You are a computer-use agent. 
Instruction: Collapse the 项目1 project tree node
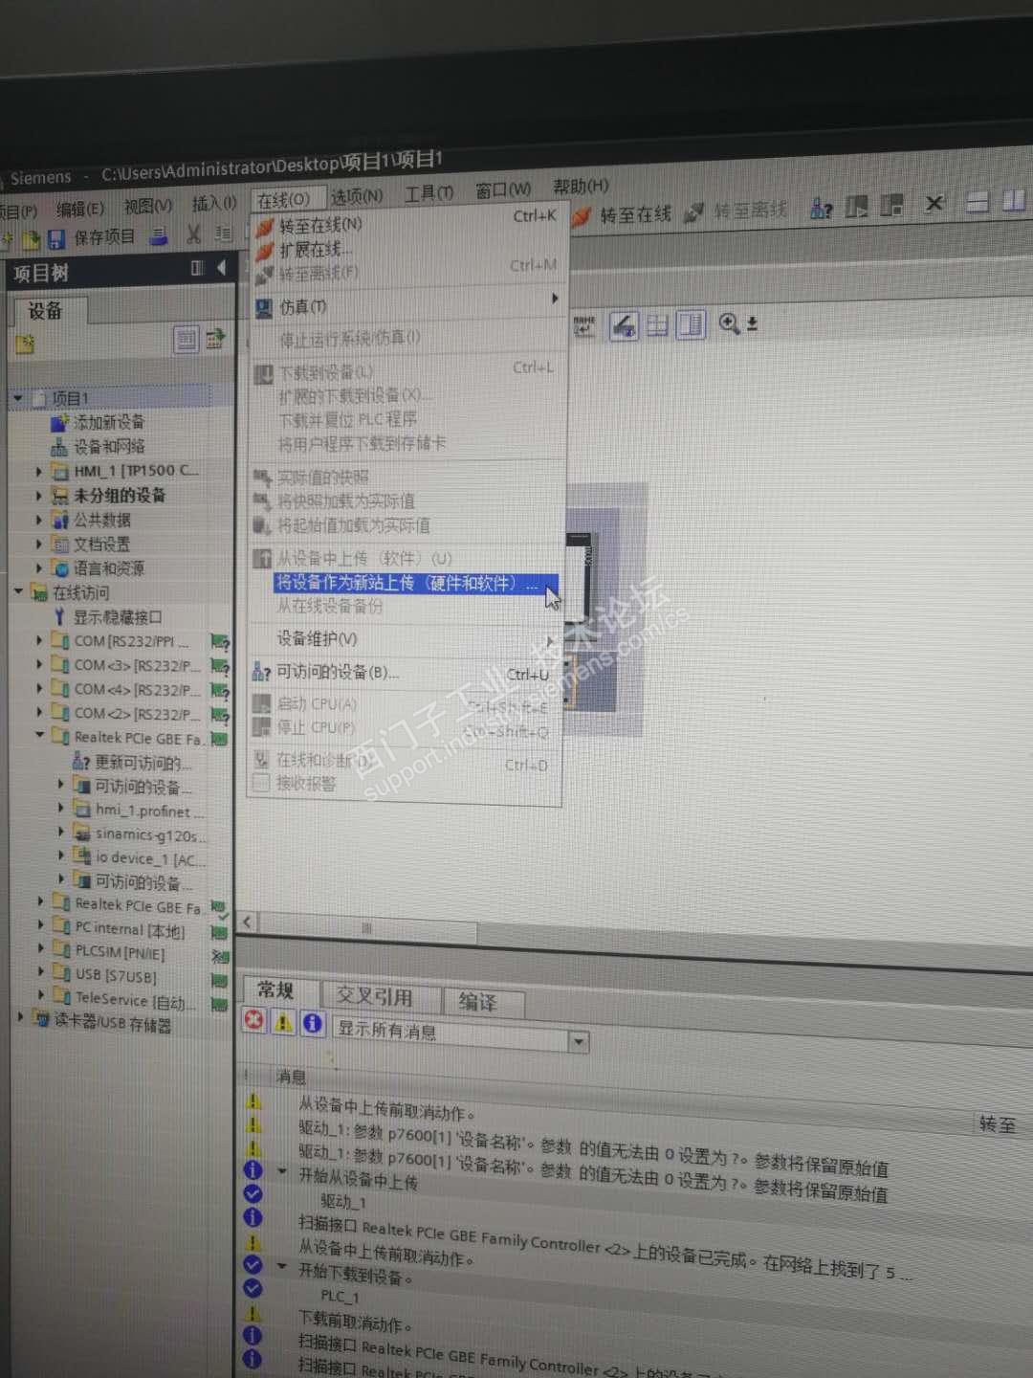(18, 397)
